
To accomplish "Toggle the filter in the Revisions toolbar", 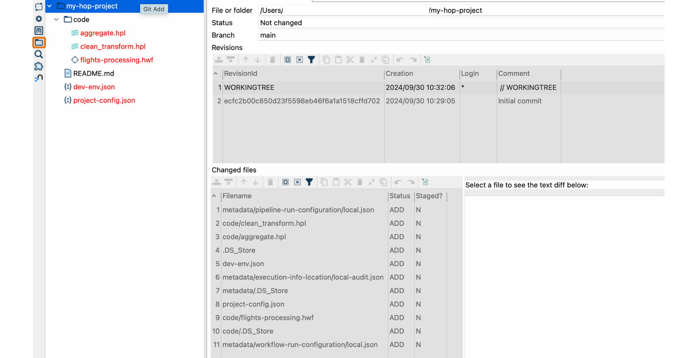I will click(311, 60).
